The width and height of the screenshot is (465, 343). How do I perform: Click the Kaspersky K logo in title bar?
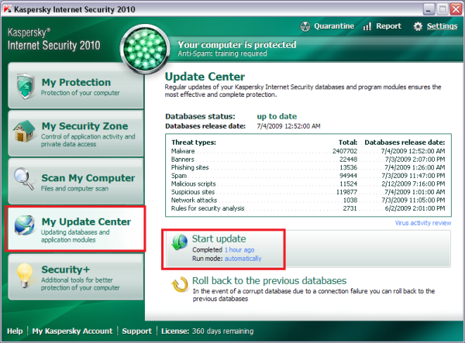8,9
